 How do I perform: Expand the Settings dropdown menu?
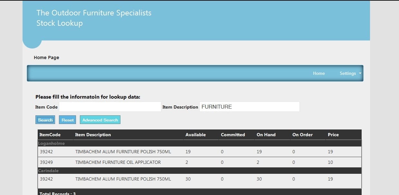(350, 73)
